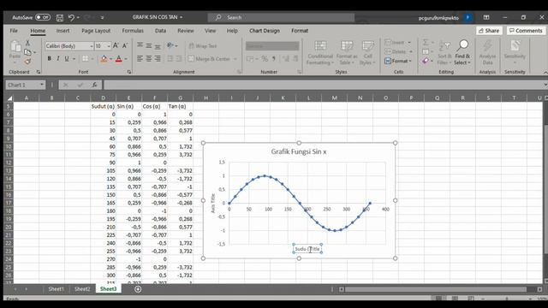Viewport: 548px width, 308px height.
Task: Click inside the formula bar
Action: pos(324,85)
